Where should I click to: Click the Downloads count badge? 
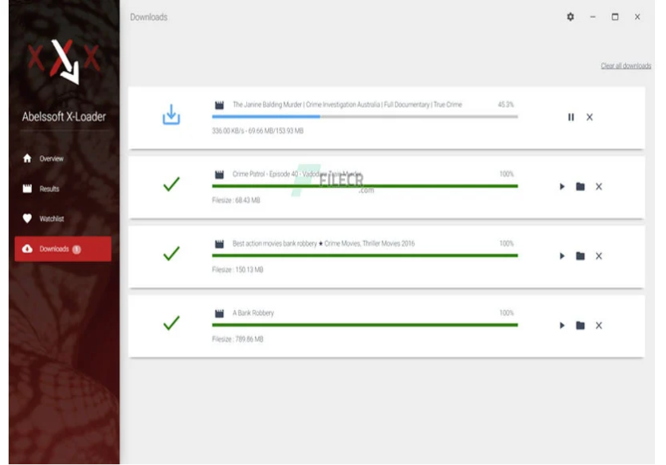(x=77, y=249)
